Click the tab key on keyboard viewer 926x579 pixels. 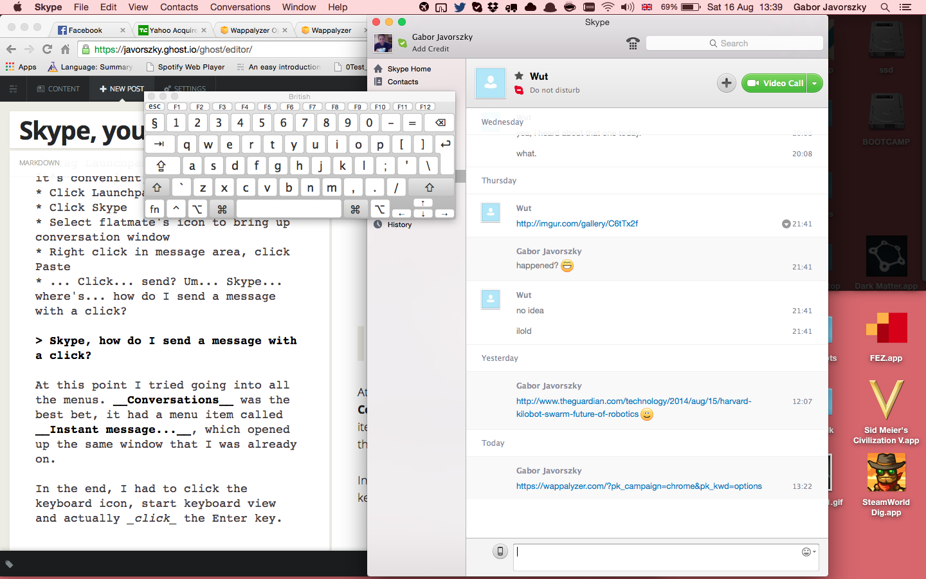point(159,144)
